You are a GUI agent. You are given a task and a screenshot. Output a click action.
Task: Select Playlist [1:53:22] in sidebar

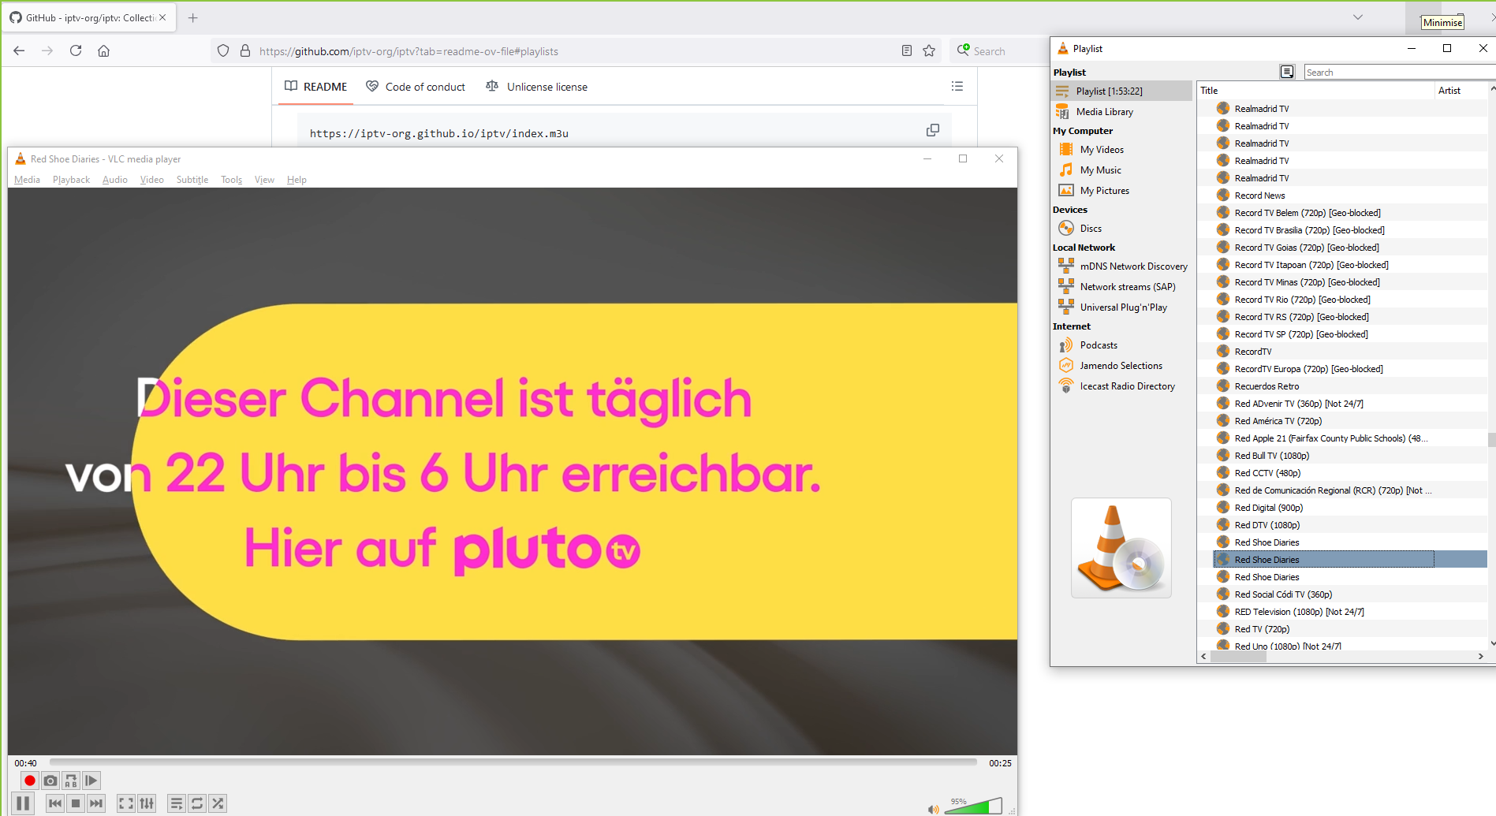pyautogui.click(x=1122, y=91)
